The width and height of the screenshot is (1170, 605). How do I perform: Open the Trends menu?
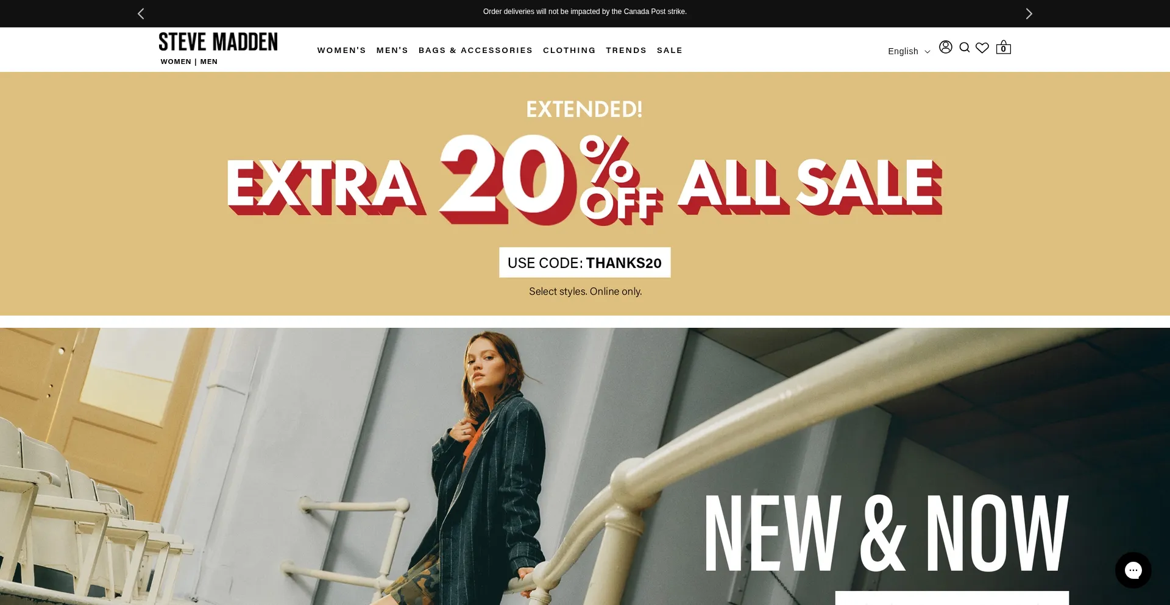pos(626,50)
